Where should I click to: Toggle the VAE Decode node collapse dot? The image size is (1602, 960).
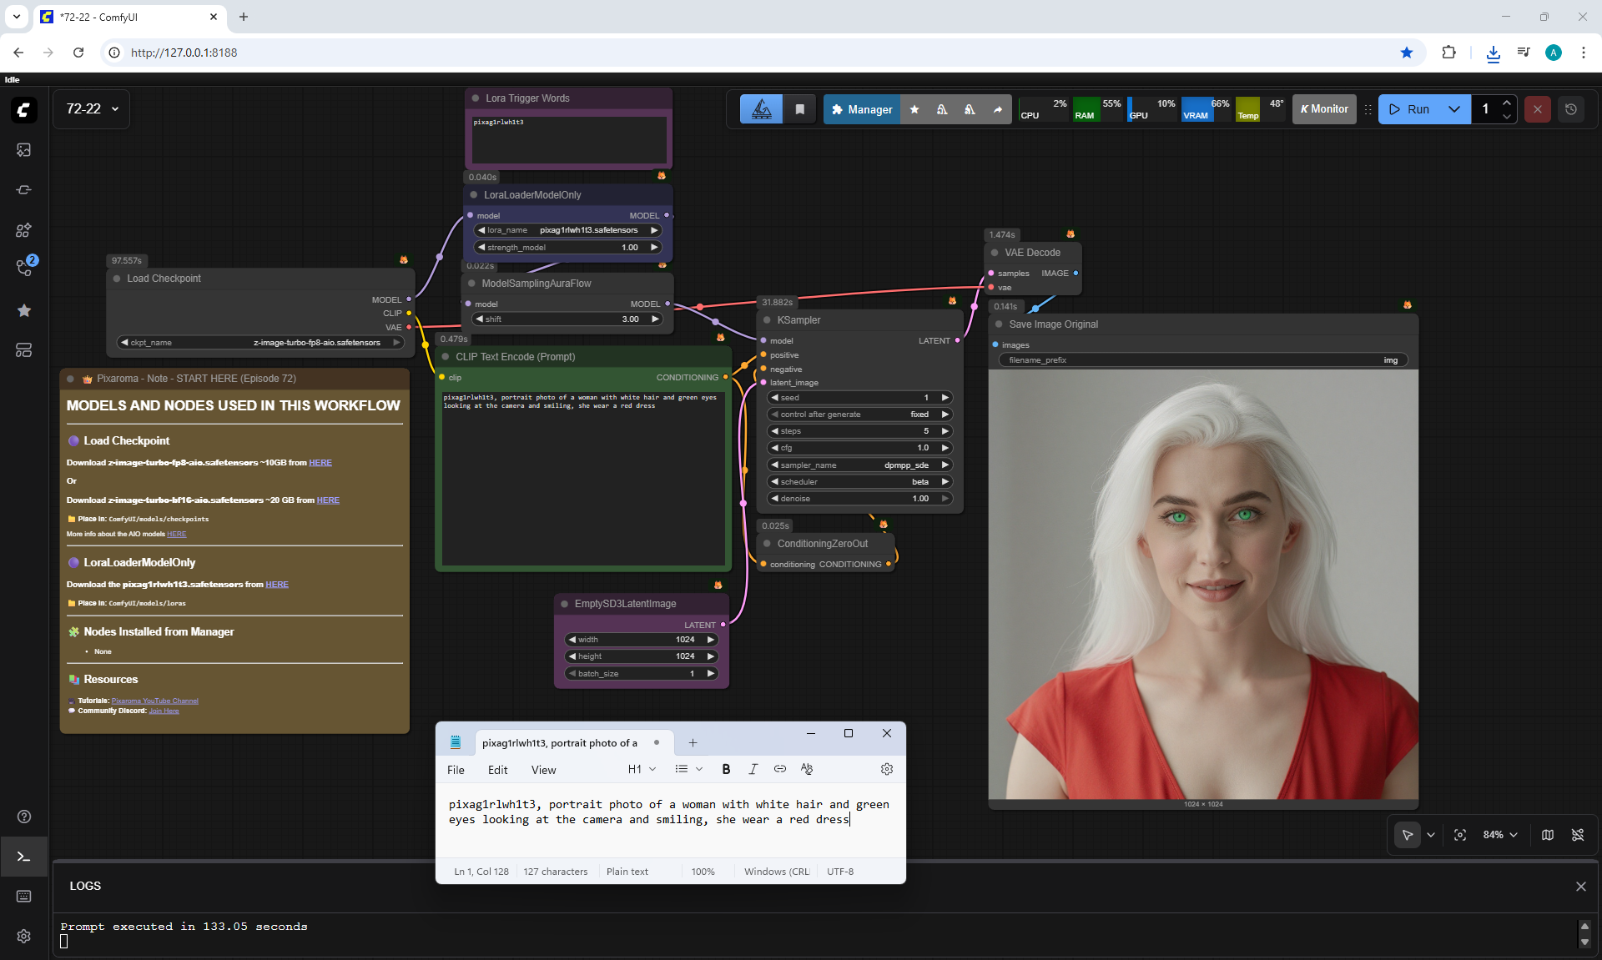(x=995, y=253)
